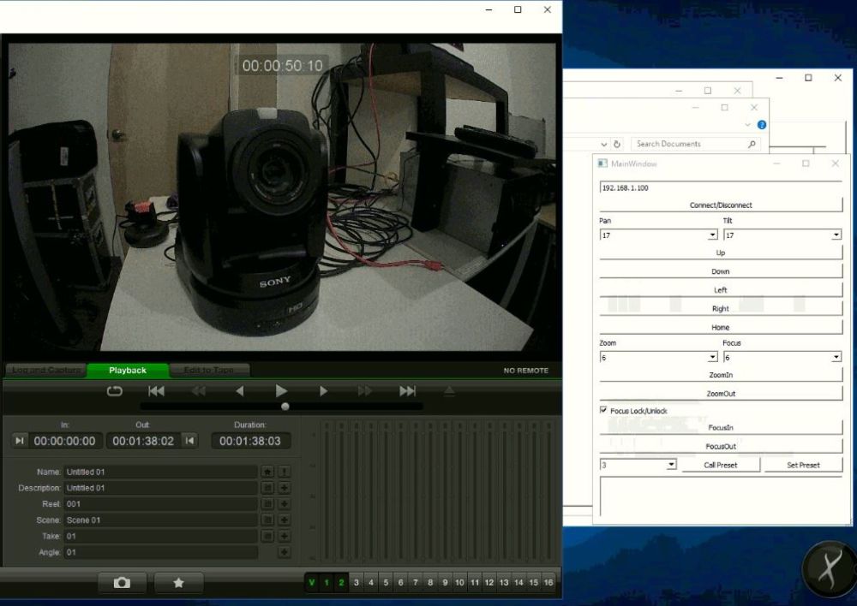Click the In timecode 00:00:00:00

64,441
